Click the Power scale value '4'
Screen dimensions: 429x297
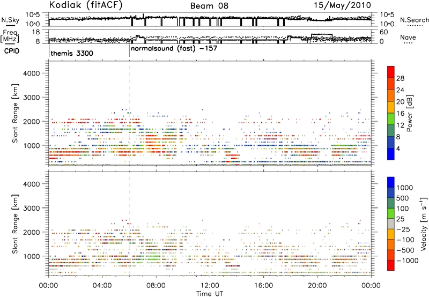(398, 148)
